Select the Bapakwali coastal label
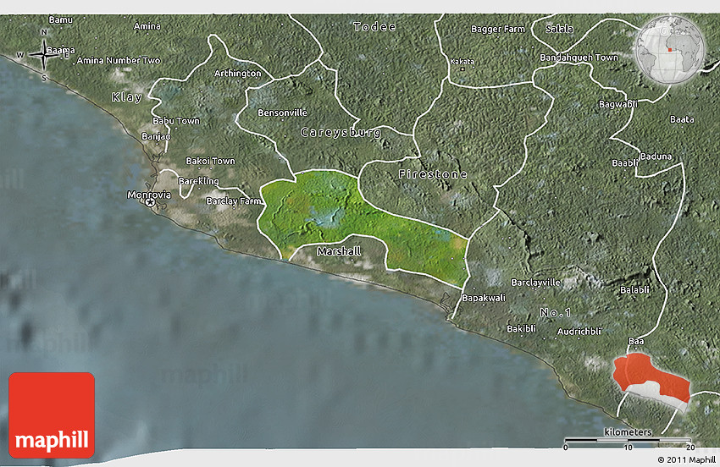 [x=483, y=298]
